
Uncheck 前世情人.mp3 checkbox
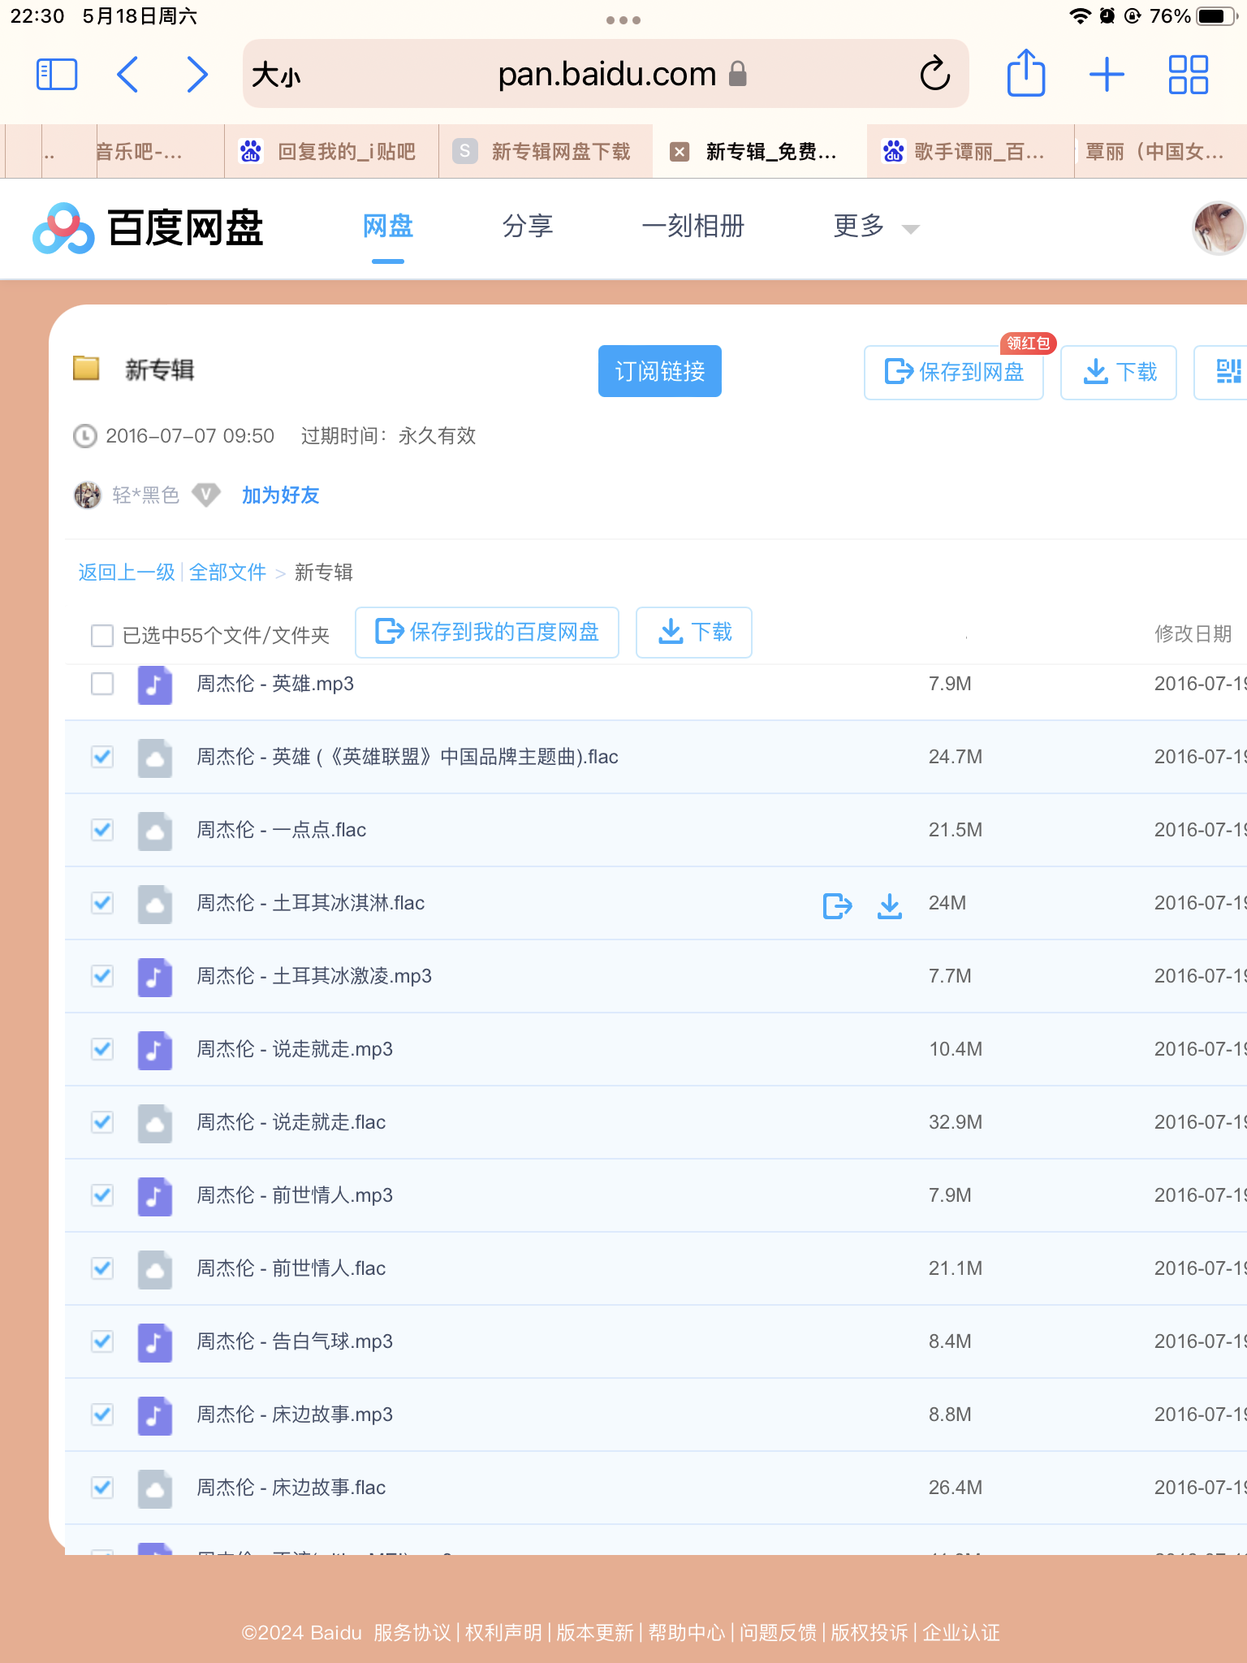102,1195
